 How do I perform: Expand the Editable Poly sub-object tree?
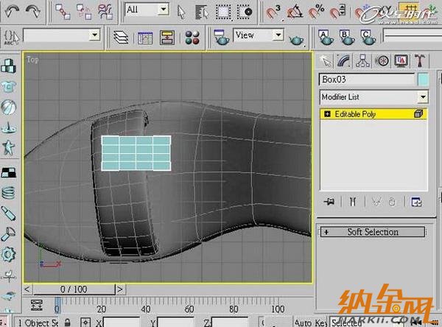coord(326,115)
